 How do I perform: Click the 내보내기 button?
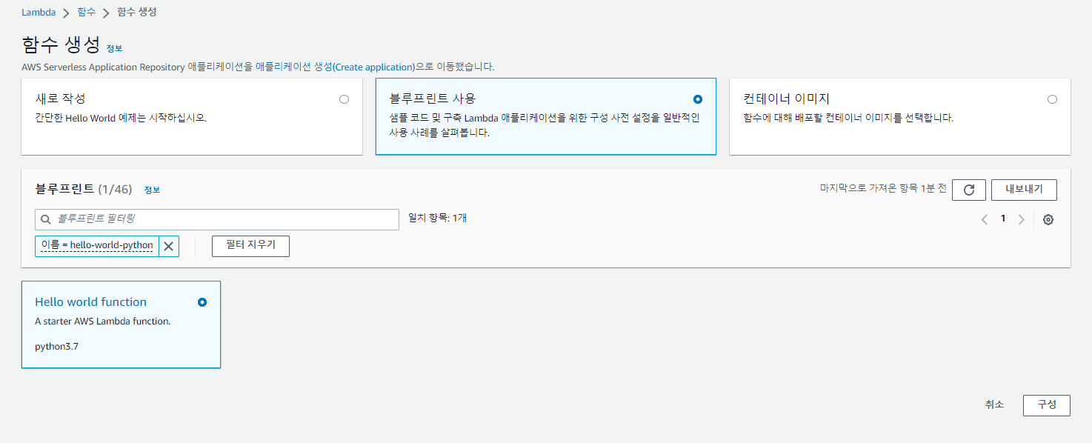tap(1024, 190)
